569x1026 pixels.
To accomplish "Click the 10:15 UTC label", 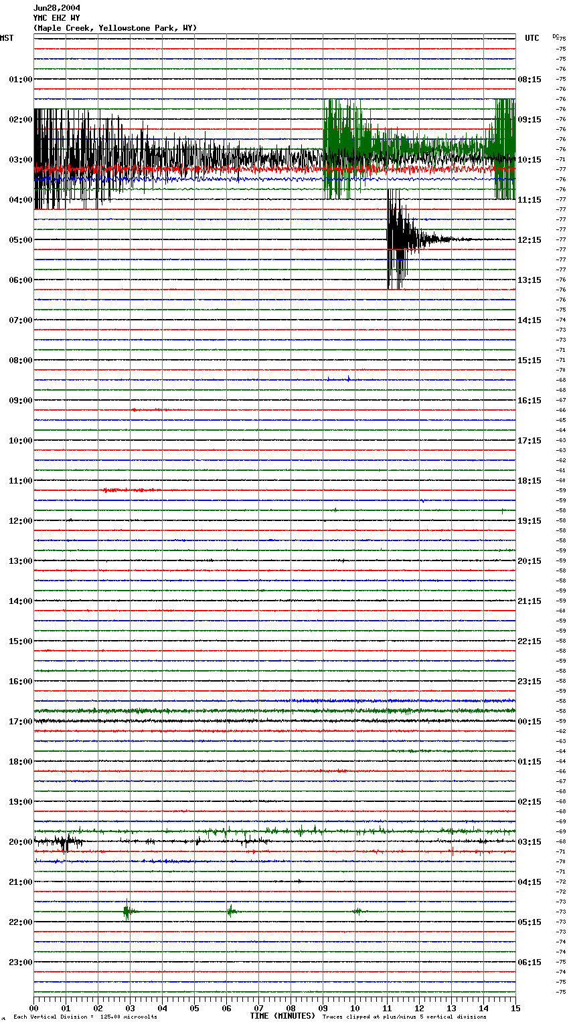I will pyautogui.click(x=530, y=159).
